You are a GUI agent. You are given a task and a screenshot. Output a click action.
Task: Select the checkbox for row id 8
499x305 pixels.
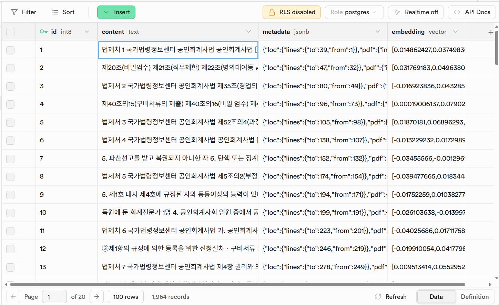click(x=10, y=176)
